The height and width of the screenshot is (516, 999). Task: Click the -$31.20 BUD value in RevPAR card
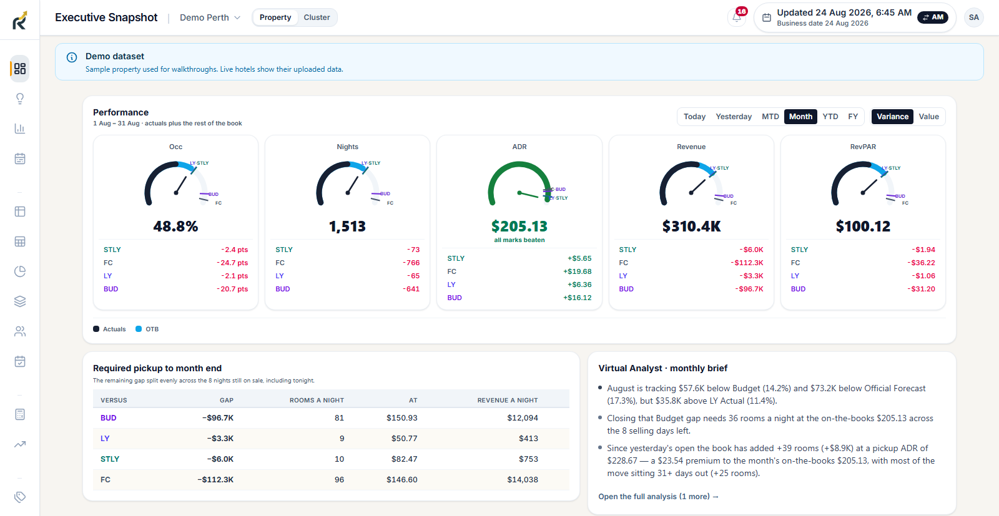point(921,289)
